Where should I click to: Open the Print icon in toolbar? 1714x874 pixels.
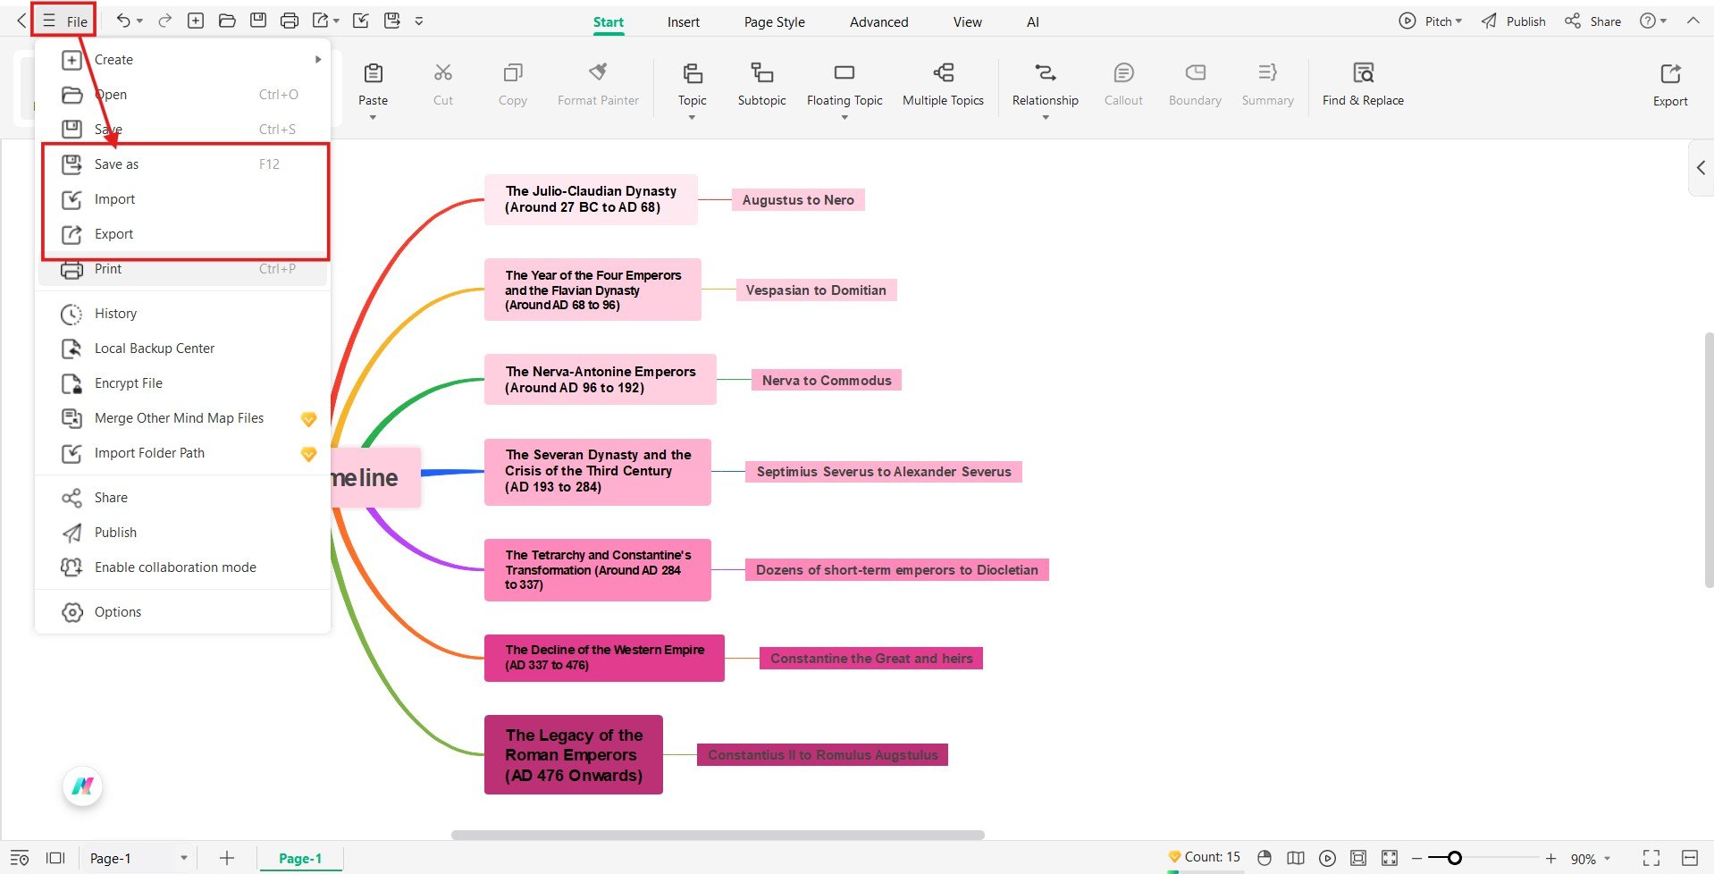tap(290, 20)
